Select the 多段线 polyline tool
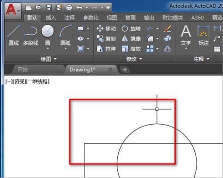The width and height of the screenshot is (223, 178). tap(31, 35)
